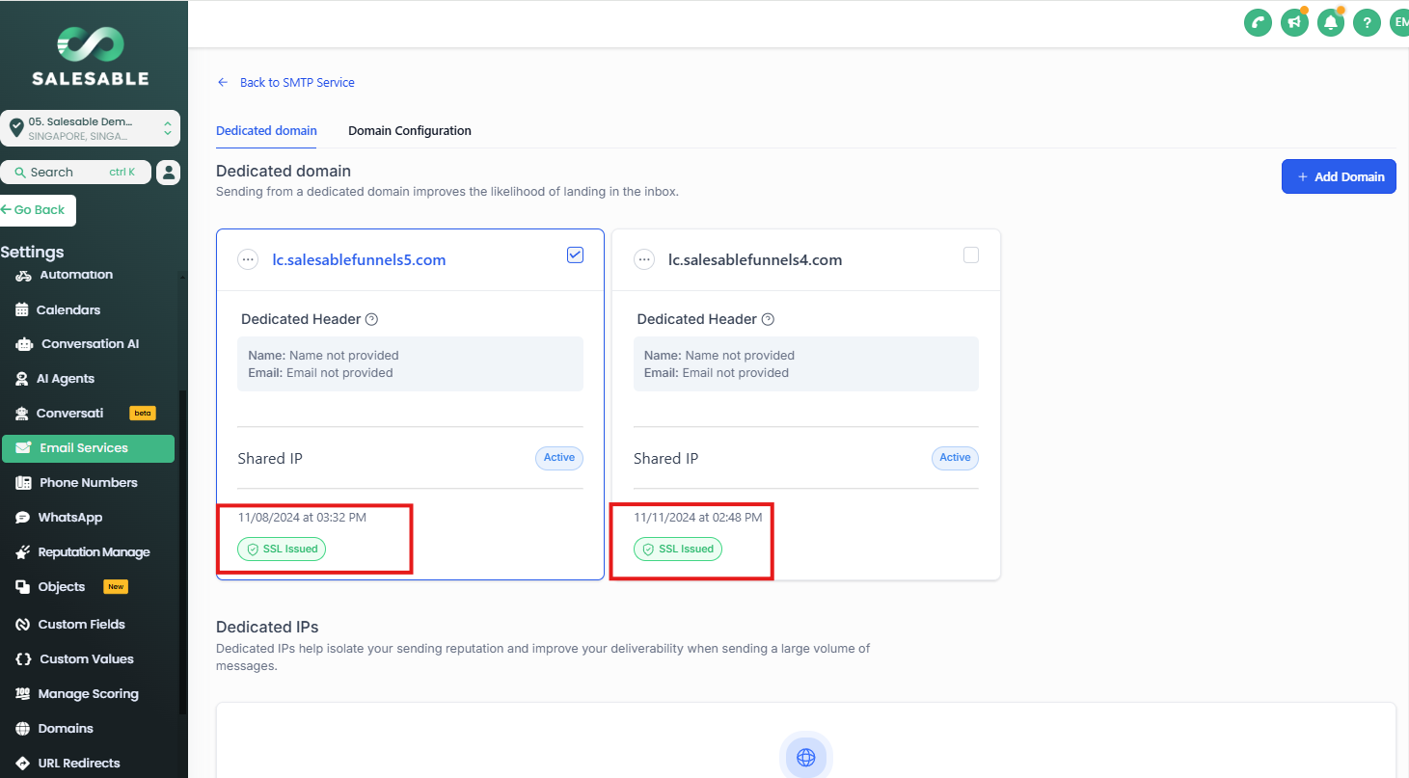Image resolution: width=1409 pixels, height=778 pixels.
Task: Click the beta badge next to Conversati
Action: point(143,414)
